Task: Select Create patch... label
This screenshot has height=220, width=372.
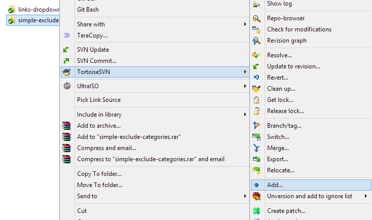Action: click(x=286, y=211)
